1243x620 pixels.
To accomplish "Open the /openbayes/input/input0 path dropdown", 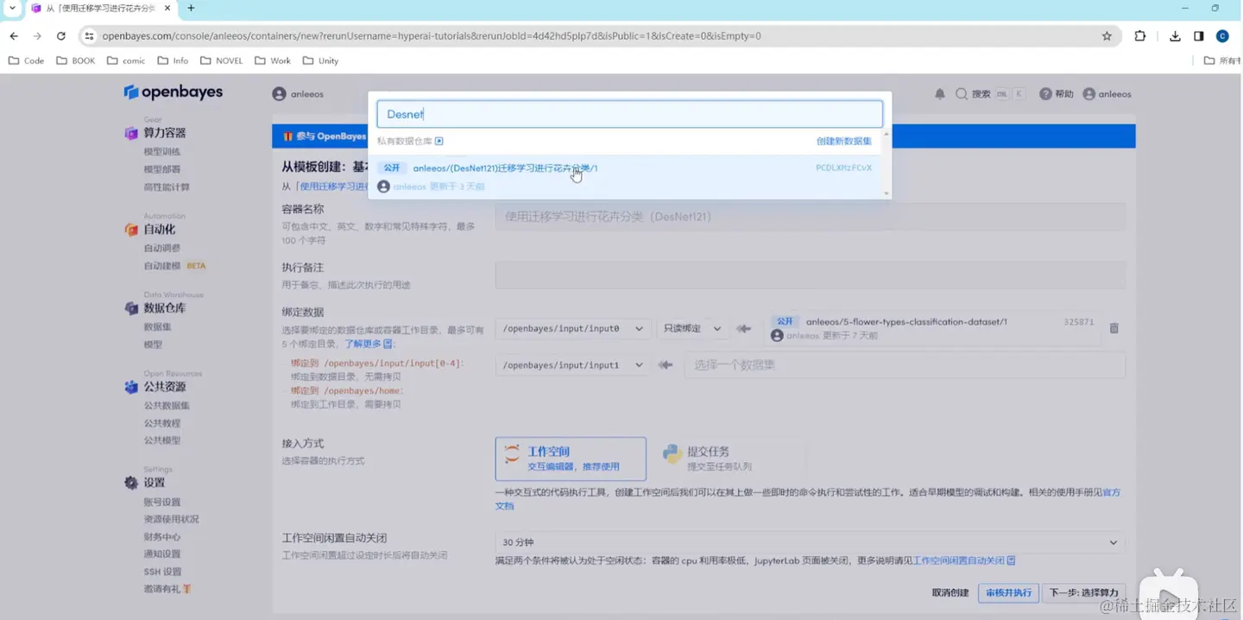I will (x=573, y=329).
